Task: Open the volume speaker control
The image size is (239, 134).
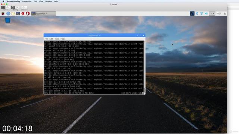Action: pos(206,13)
